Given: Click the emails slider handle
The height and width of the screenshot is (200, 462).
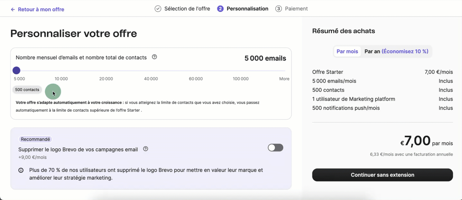Looking at the screenshot, I should (x=16, y=70).
